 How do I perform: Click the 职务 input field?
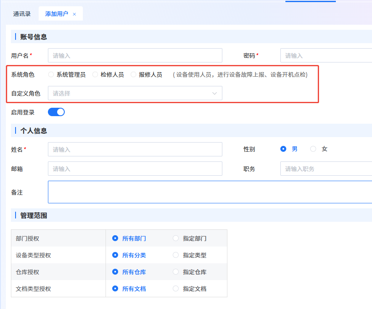coord(326,169)
